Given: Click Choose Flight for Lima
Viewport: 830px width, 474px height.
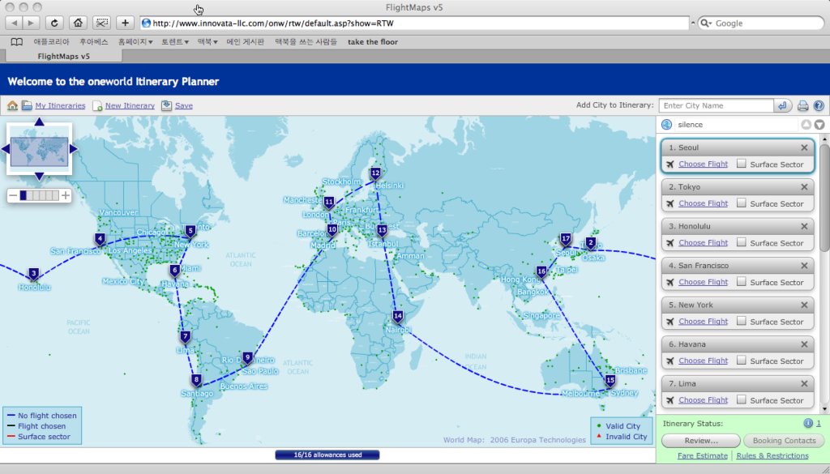Looking at the screenshot, I should coord(703,400).
